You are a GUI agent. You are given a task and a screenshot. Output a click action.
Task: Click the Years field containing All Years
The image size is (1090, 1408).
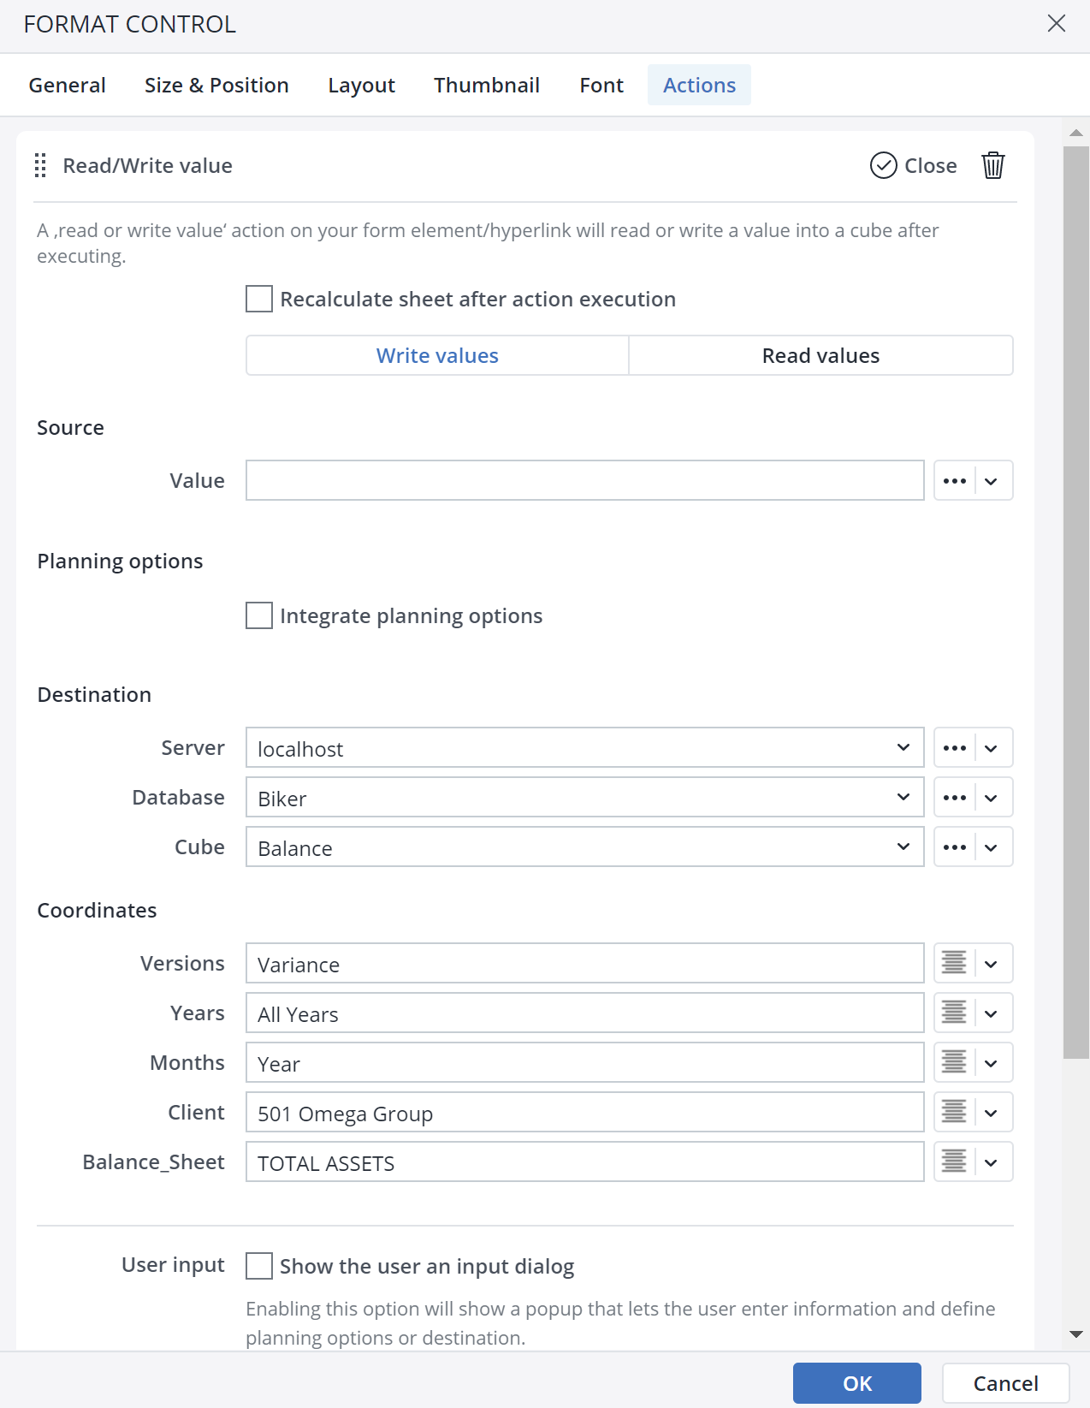pos(585,1013)
